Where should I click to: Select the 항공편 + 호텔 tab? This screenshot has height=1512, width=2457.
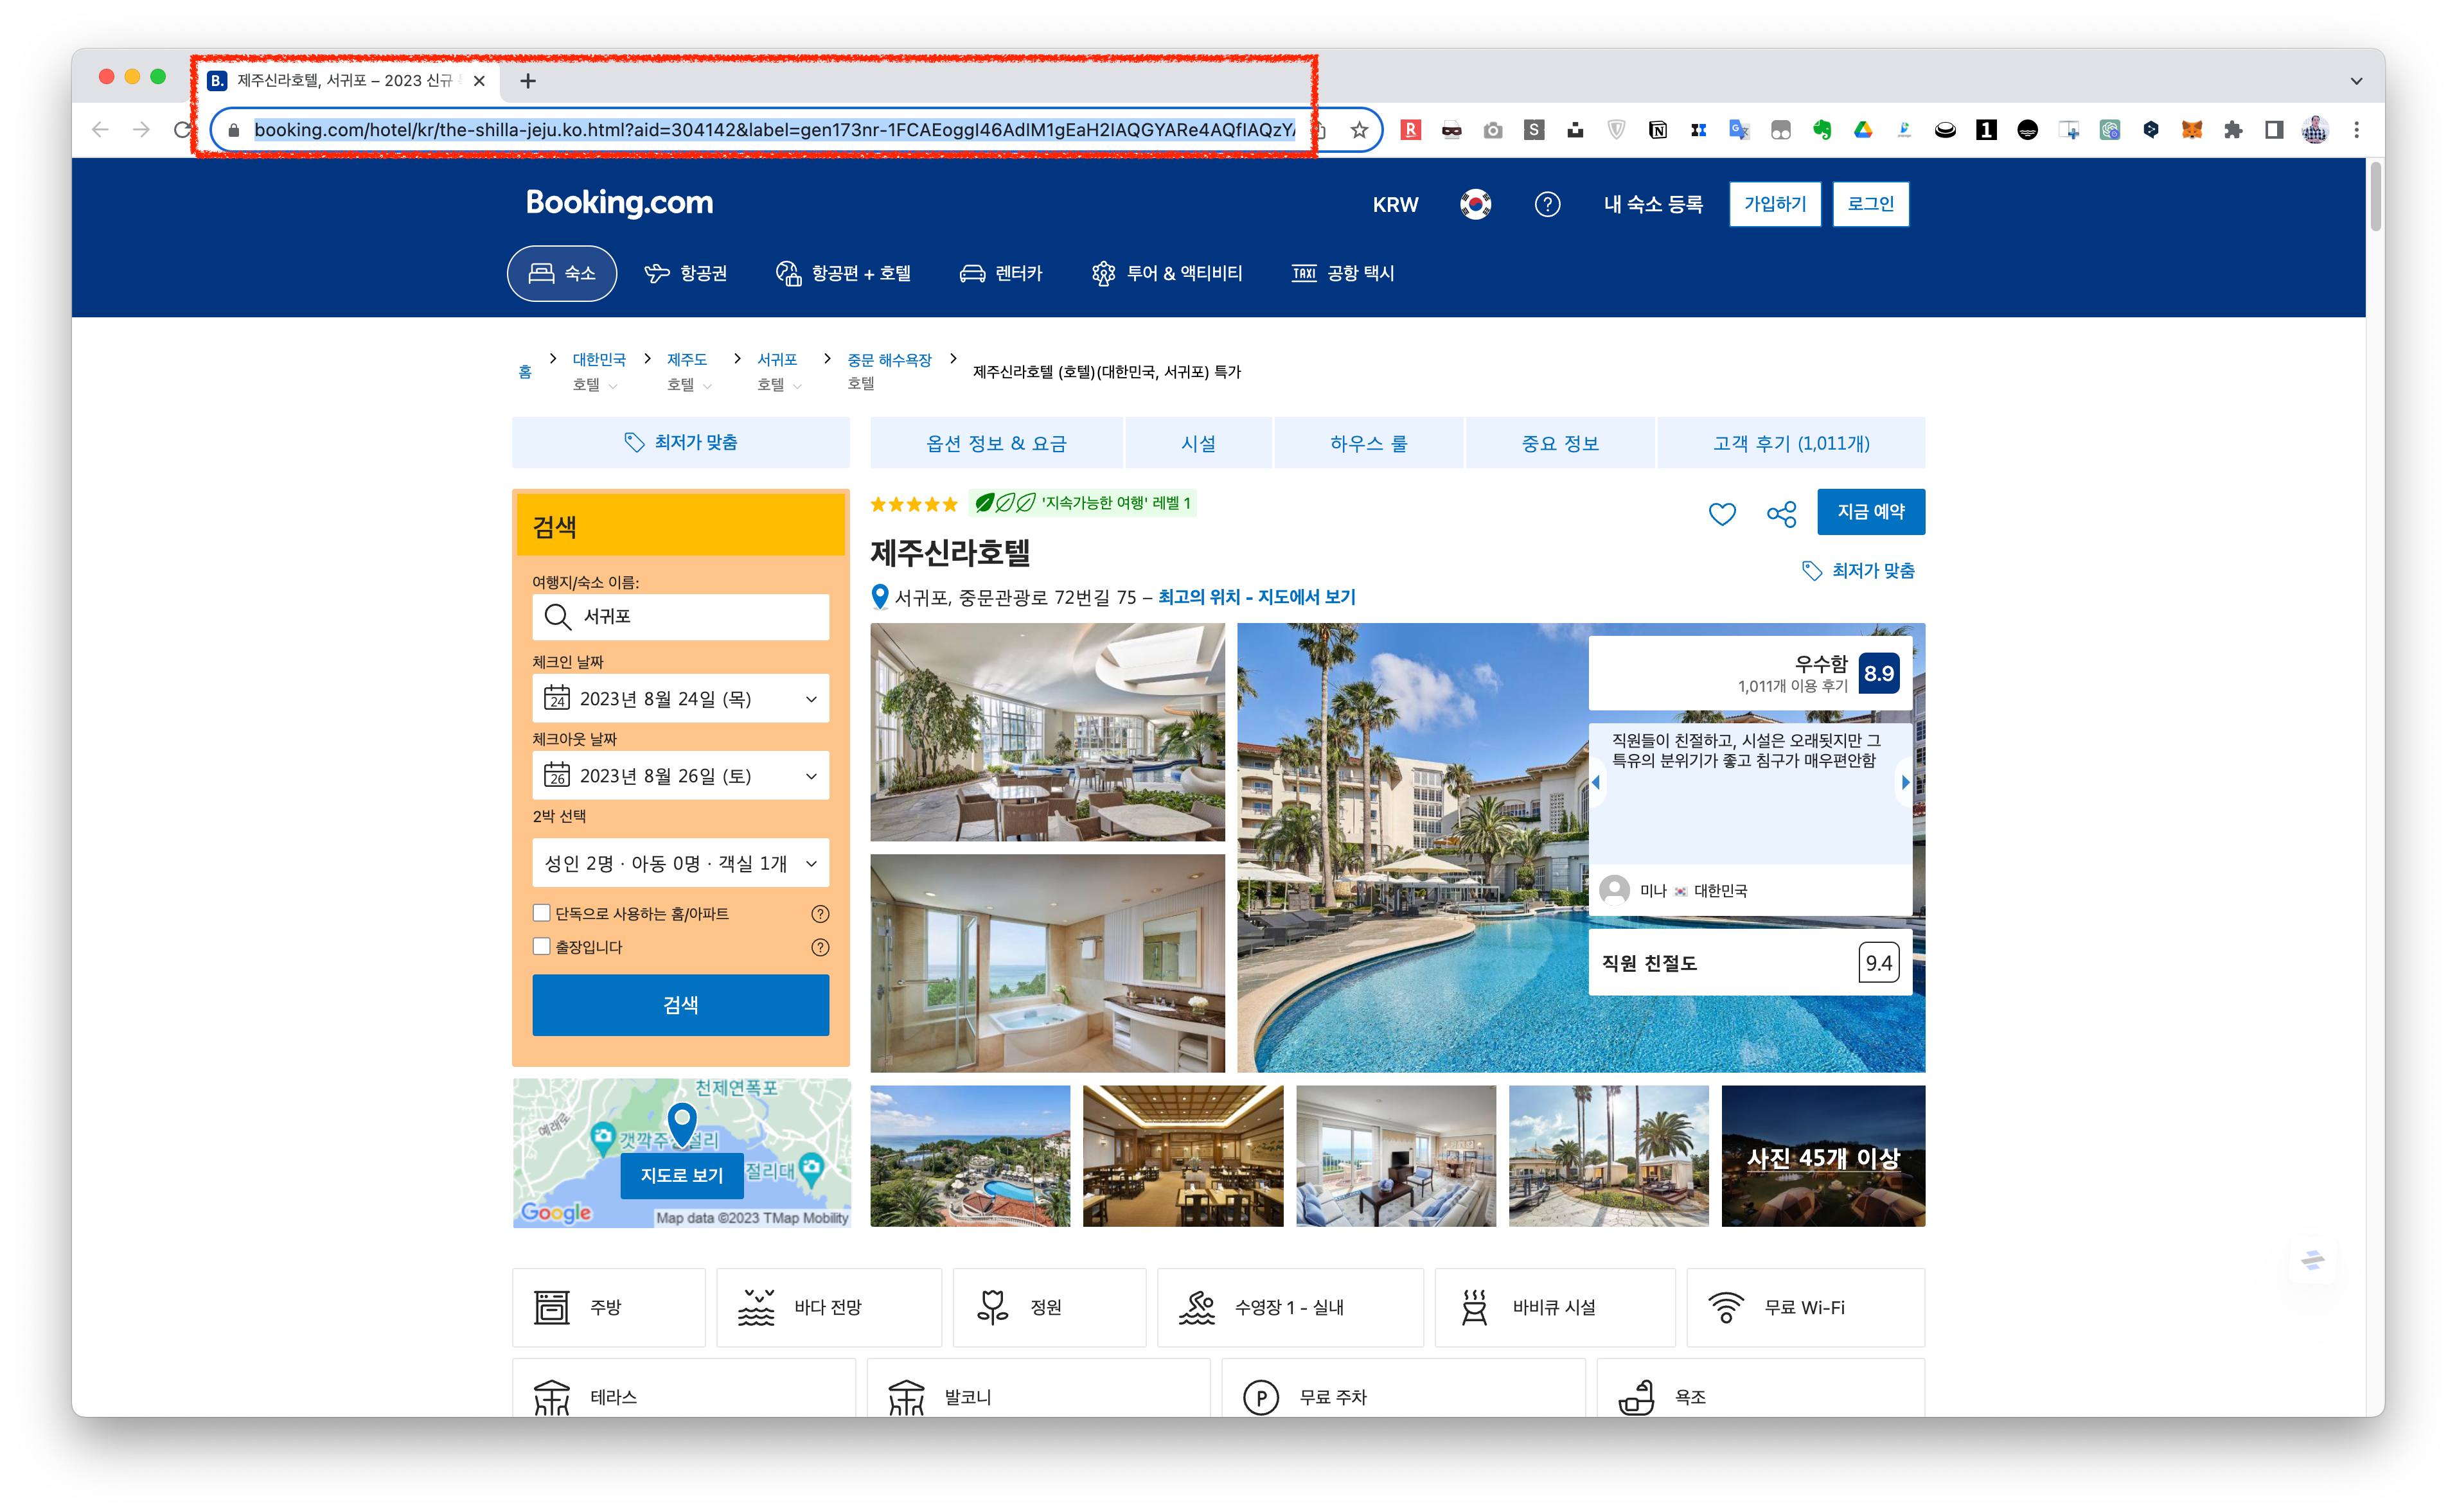(x=844, y=273)
